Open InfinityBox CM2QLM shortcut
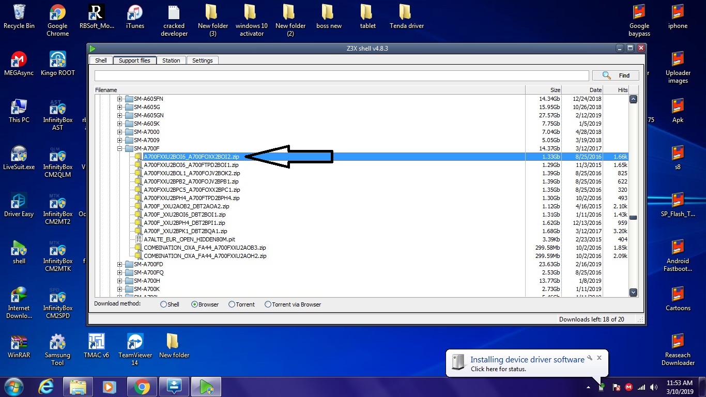Screen dimensions: 706x397 pos(57,161)
